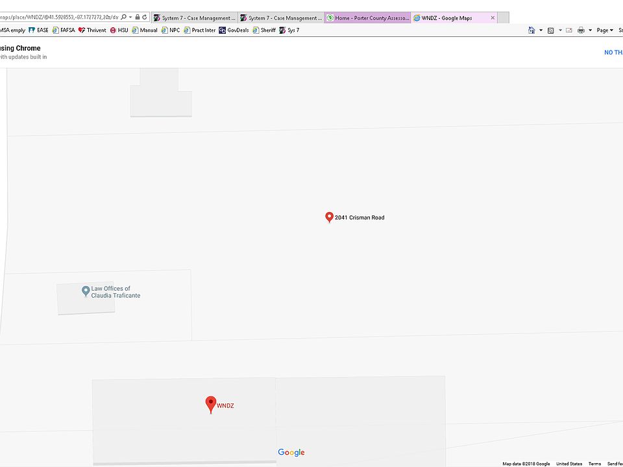Open the Sys 7 favorites bookmark
This screenshot has height=467, width=623.
point(289,30)
